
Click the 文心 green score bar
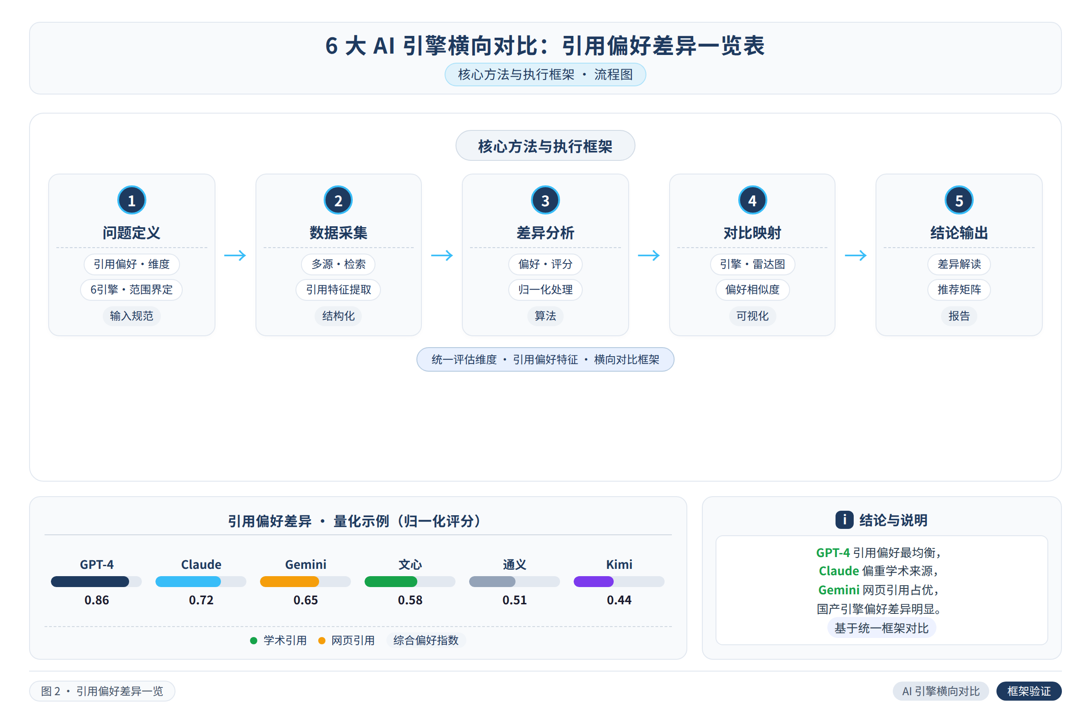[410, 582]
